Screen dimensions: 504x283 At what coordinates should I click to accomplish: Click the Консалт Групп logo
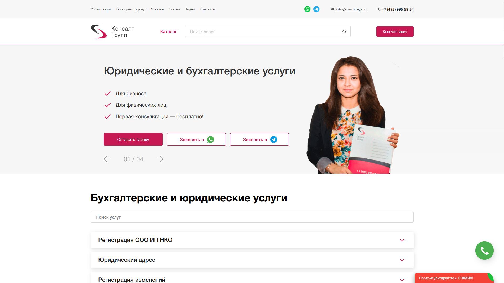(x=112, y=32)
